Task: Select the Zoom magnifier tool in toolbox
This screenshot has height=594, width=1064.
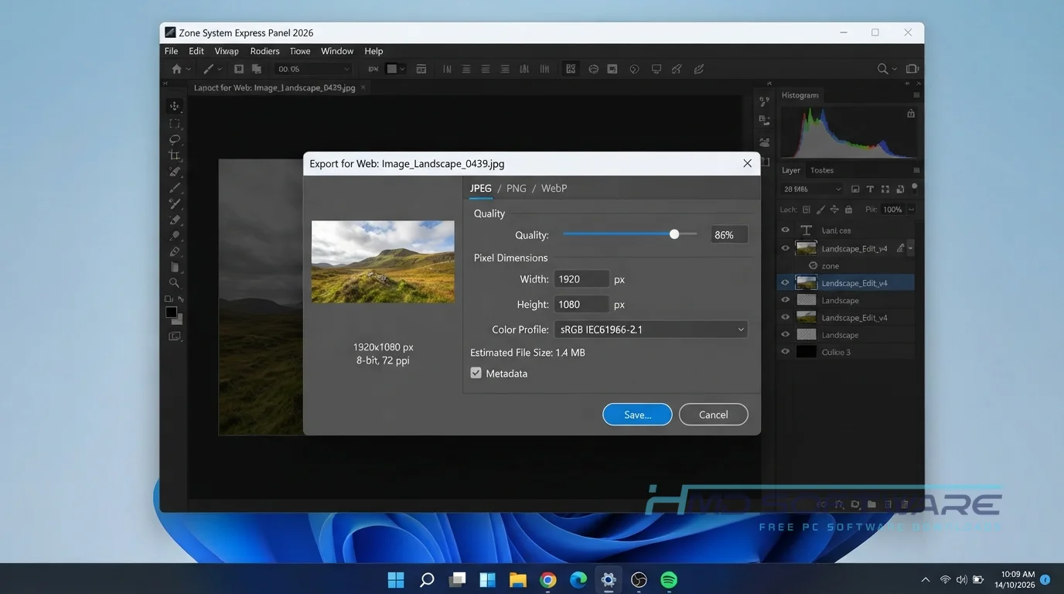Action: tap(174, 283)
